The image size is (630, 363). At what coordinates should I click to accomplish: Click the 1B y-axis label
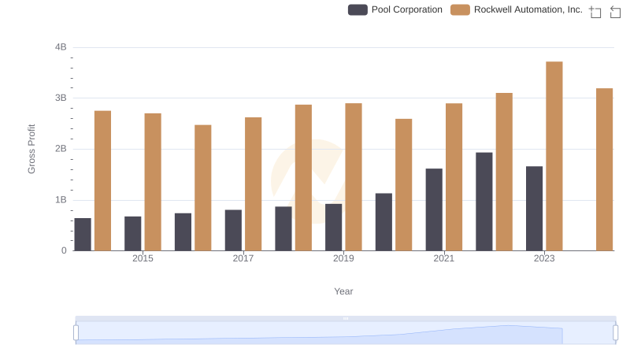[x=61, y=200]
